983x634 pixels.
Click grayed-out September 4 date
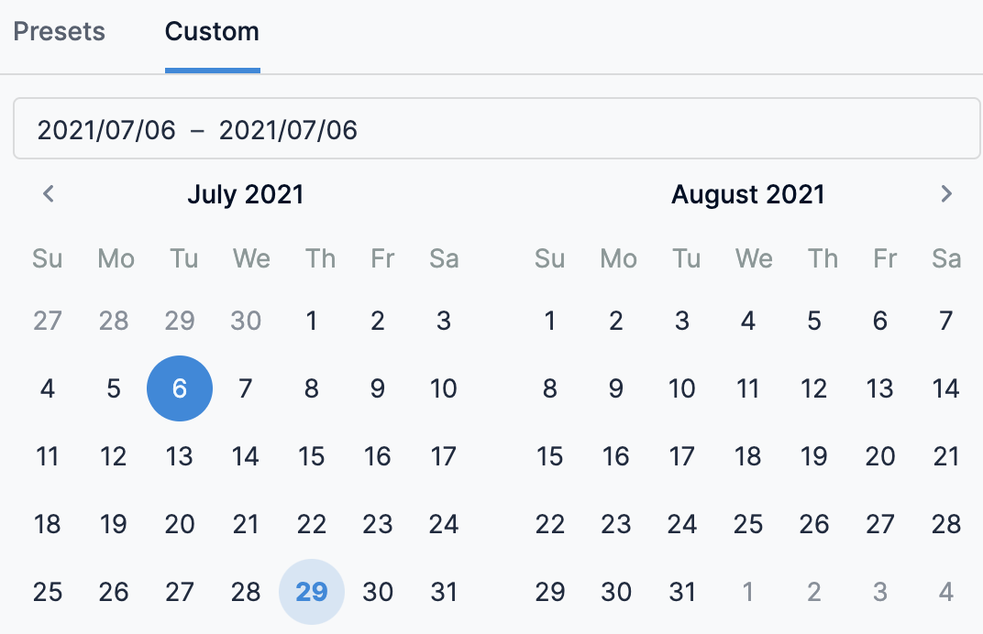(x=945, y=592)
